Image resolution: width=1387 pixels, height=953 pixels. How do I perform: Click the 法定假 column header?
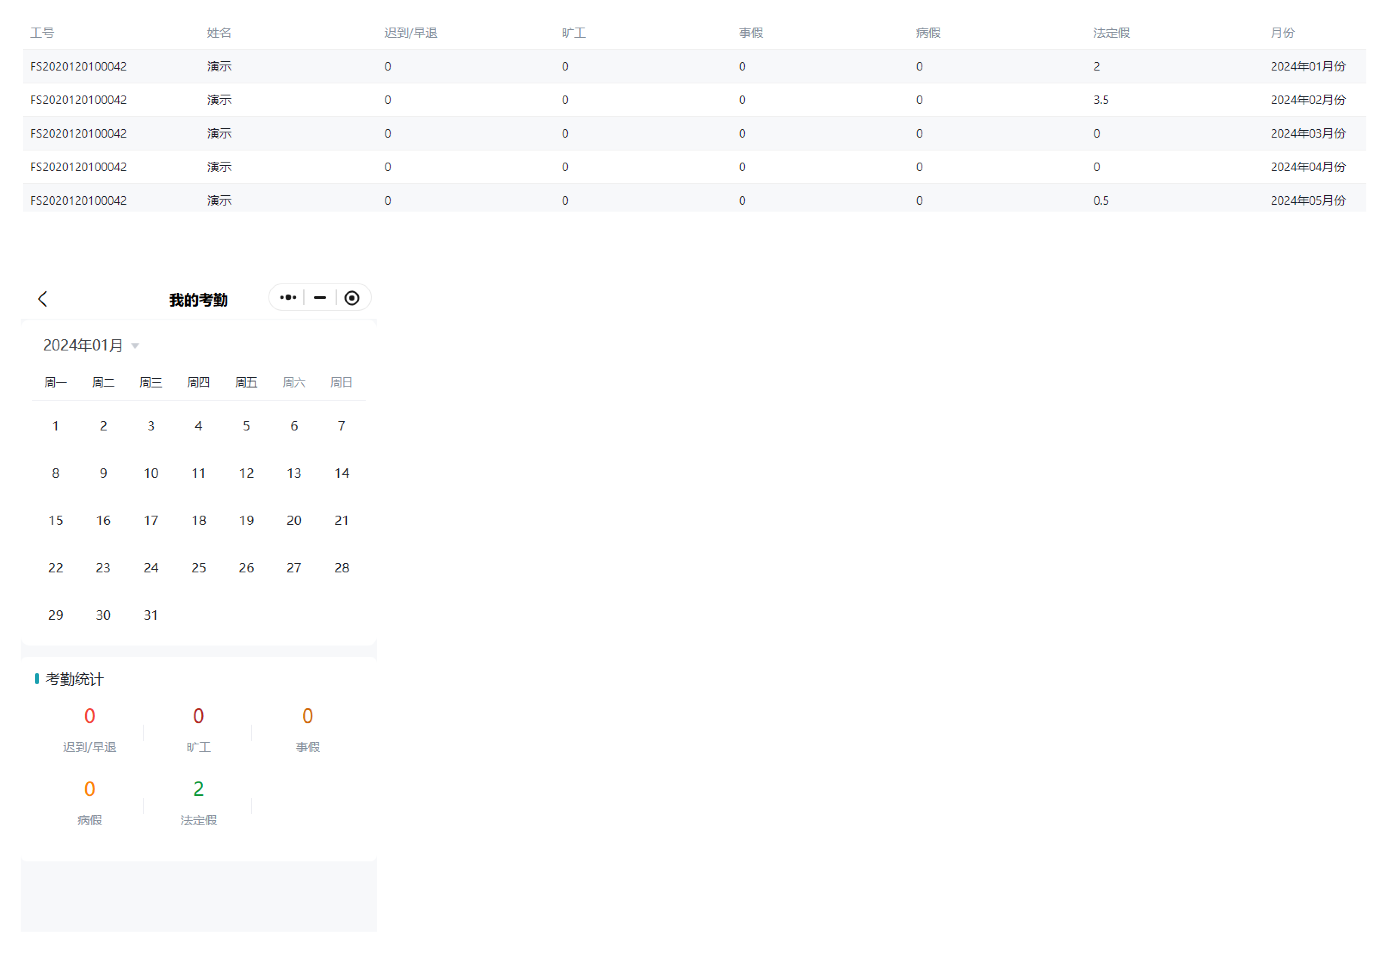(1111, 33)
